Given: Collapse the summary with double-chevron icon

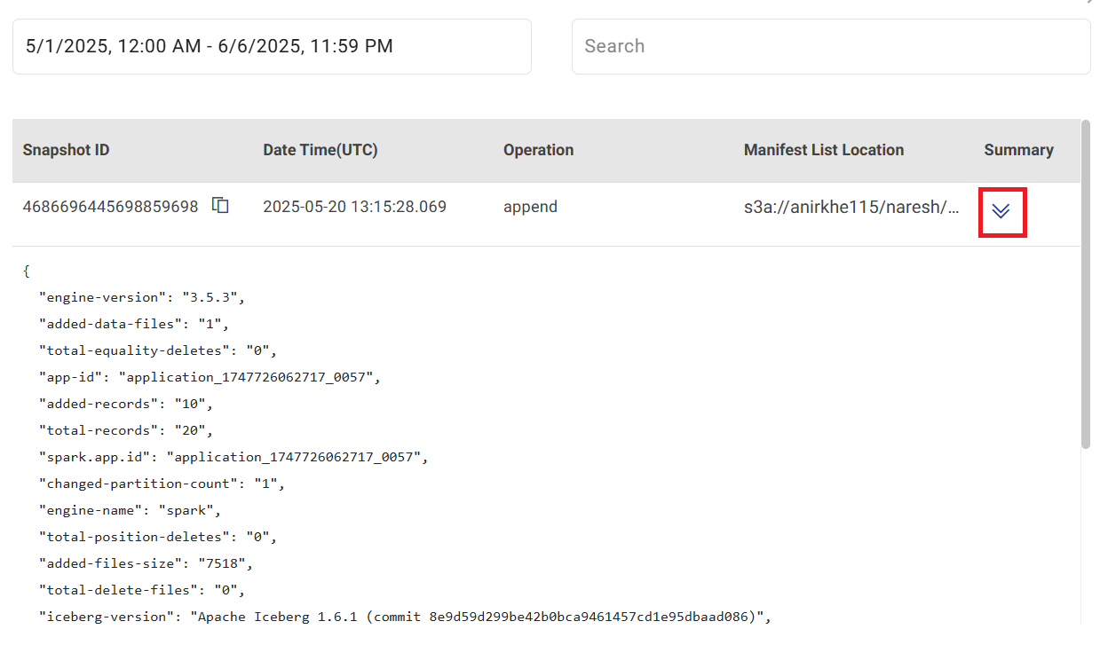Looking at the screenshot, I should point(1001,211).
